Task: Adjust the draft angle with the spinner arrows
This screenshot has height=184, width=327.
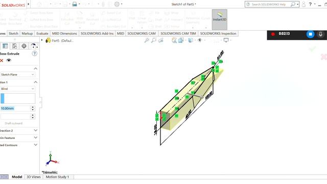Action: point(33,117)
